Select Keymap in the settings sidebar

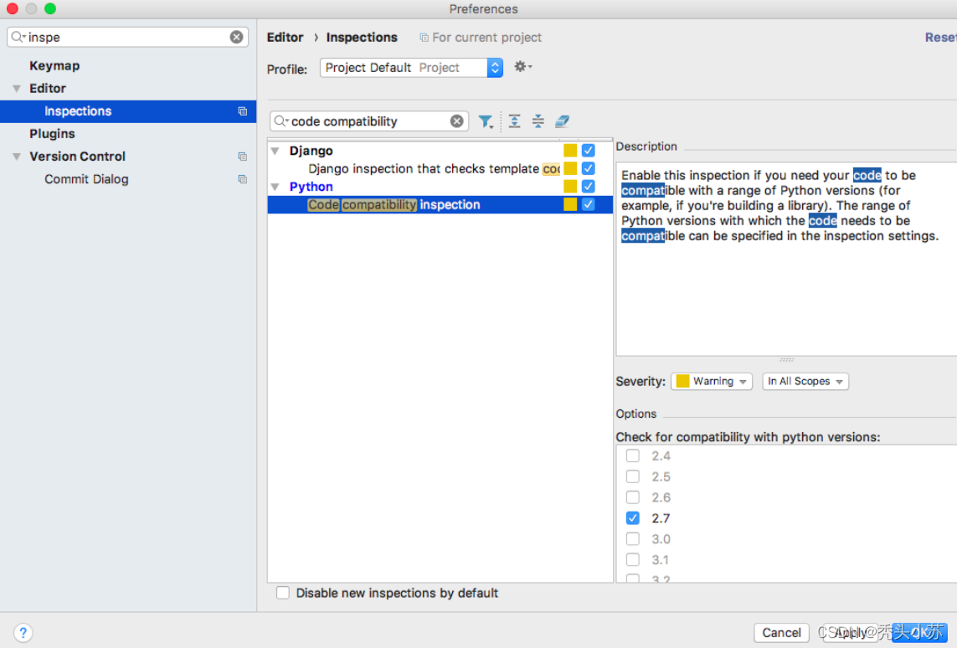click(x=54, y=66)
